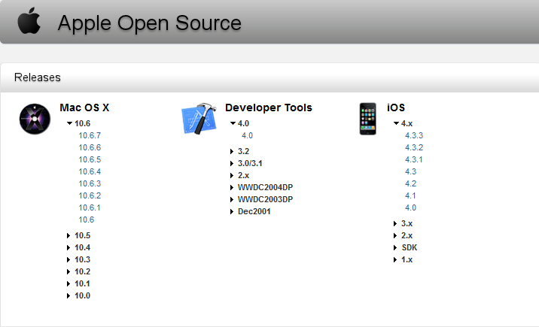Click the Developer Tools heading
539x327 pixels.
269,107
